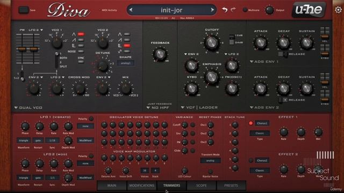Image resolution: width=344 pixels, height=193 pixels.
Task: Click the Output volume knob
Action: pyautogui.click(x=269, y=10)
